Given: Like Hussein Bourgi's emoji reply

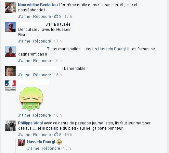Looking at the screenshot, I should coord(33,148).
